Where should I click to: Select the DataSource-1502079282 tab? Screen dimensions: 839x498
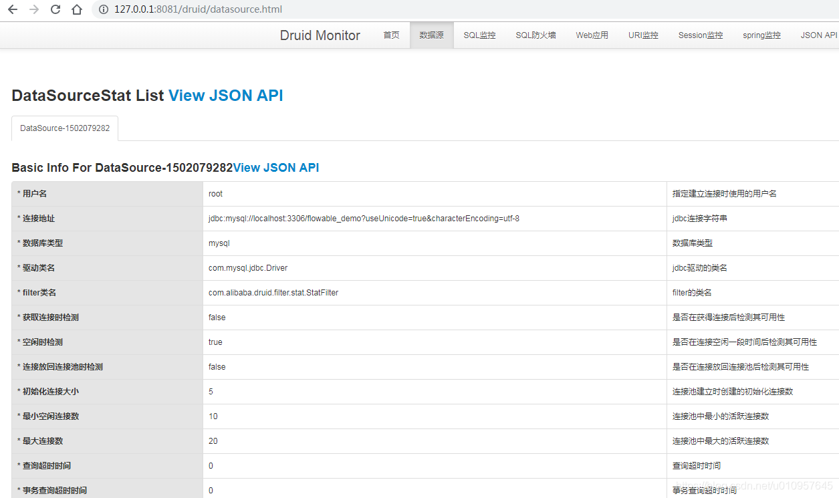tap(65, 128)
